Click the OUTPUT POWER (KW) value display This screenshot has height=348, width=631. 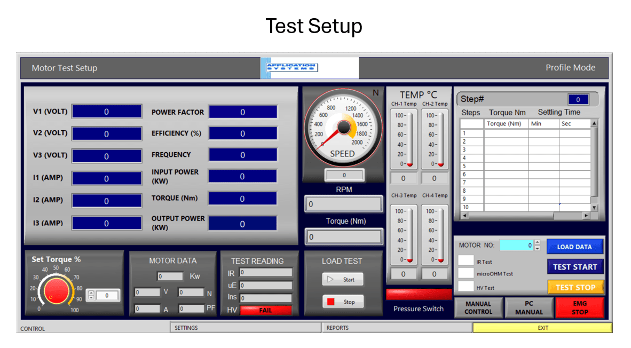coord(243,224)
